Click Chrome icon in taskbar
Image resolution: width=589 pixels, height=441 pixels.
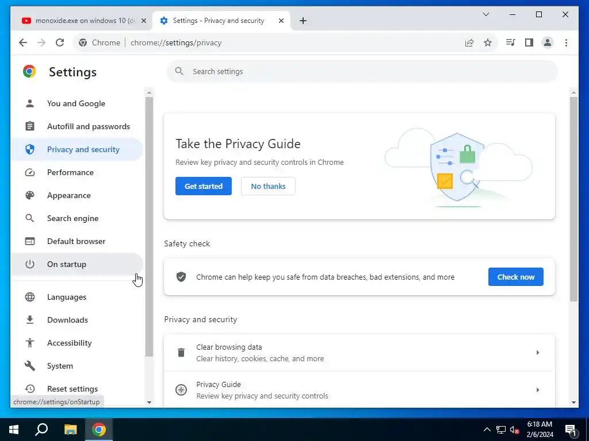point(99,430)
